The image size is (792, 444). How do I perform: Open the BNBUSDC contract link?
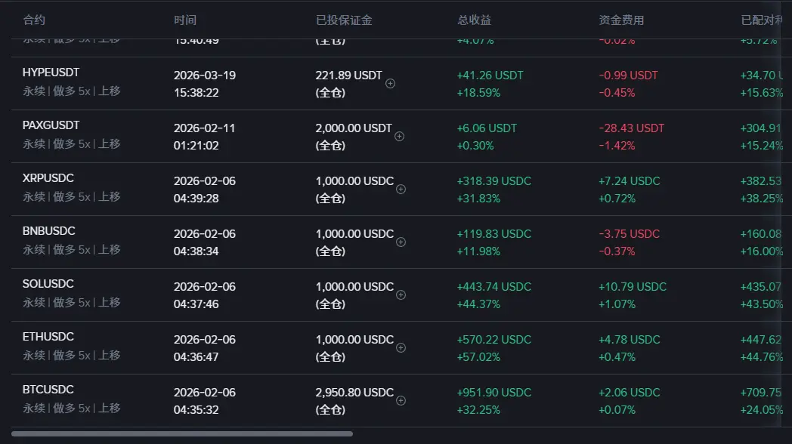(x=48, y=231)
